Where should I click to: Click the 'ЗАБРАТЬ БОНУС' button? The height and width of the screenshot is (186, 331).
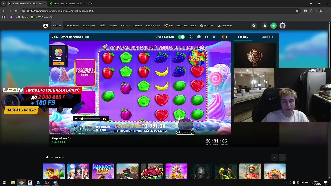click(21, 110)
